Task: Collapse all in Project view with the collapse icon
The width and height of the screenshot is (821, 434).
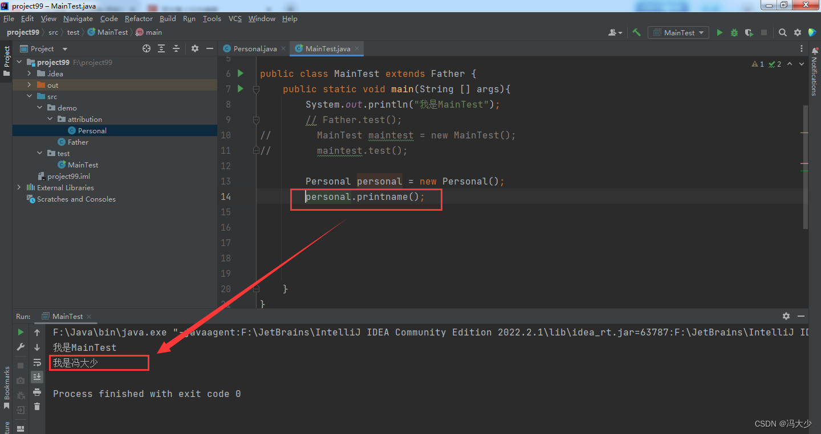Action: click(176, 48)
